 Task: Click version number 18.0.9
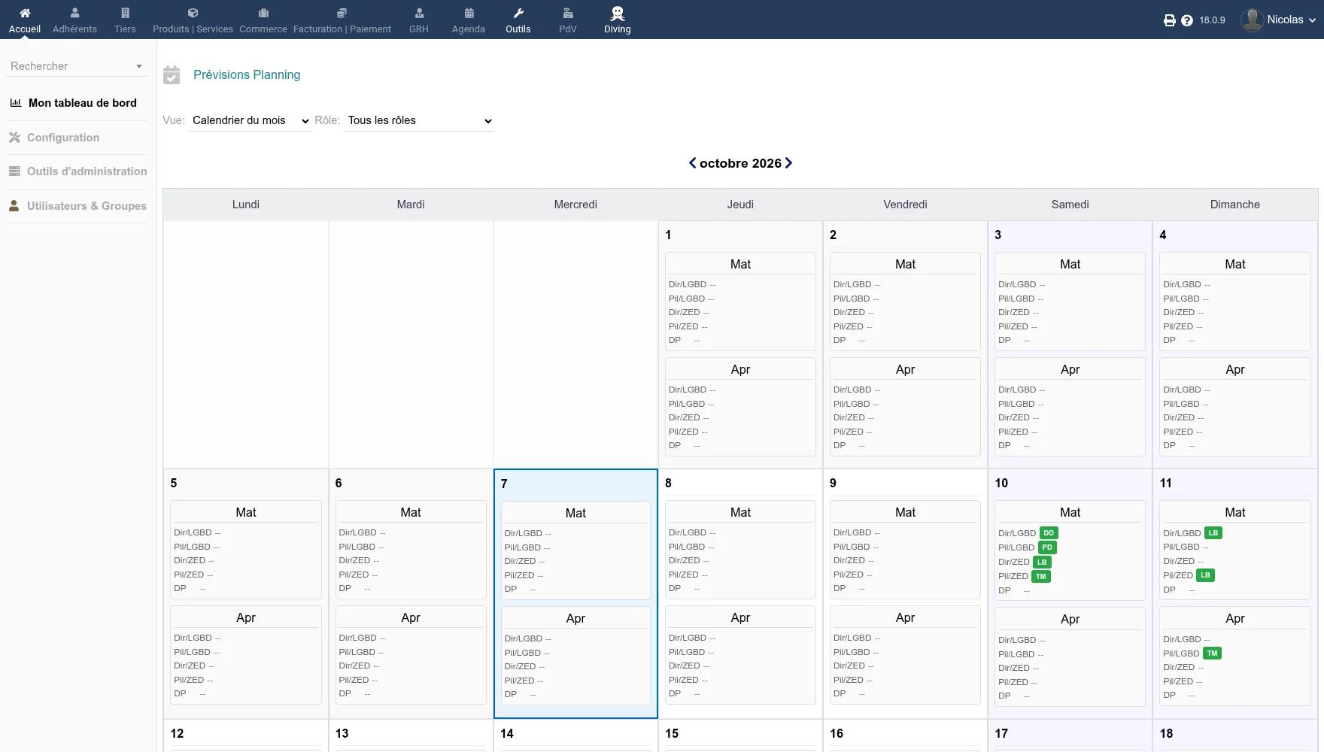(x=1212, y=20)
